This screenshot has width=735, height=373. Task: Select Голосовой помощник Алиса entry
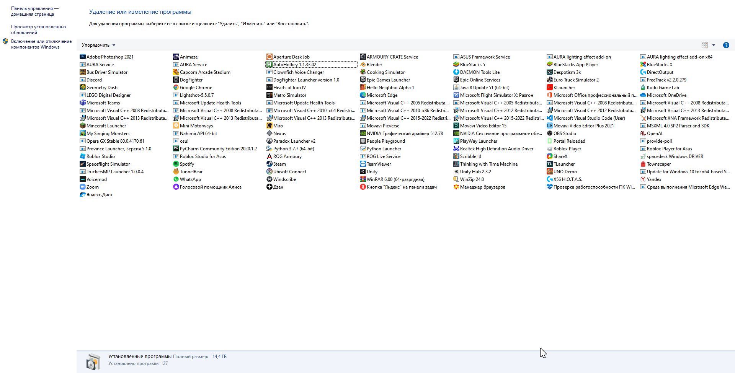coord(207,187)
